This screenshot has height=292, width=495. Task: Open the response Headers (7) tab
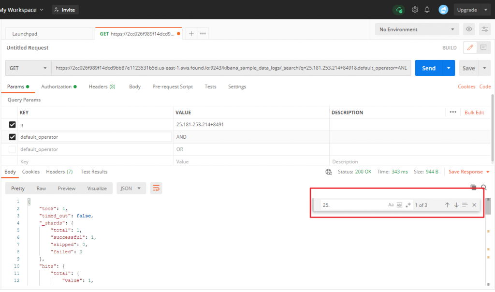click(59, 172)
